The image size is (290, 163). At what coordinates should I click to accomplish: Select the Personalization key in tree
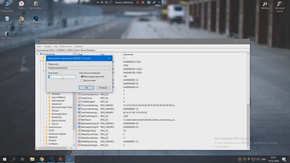pyautogui.click(x=59, y=114)
